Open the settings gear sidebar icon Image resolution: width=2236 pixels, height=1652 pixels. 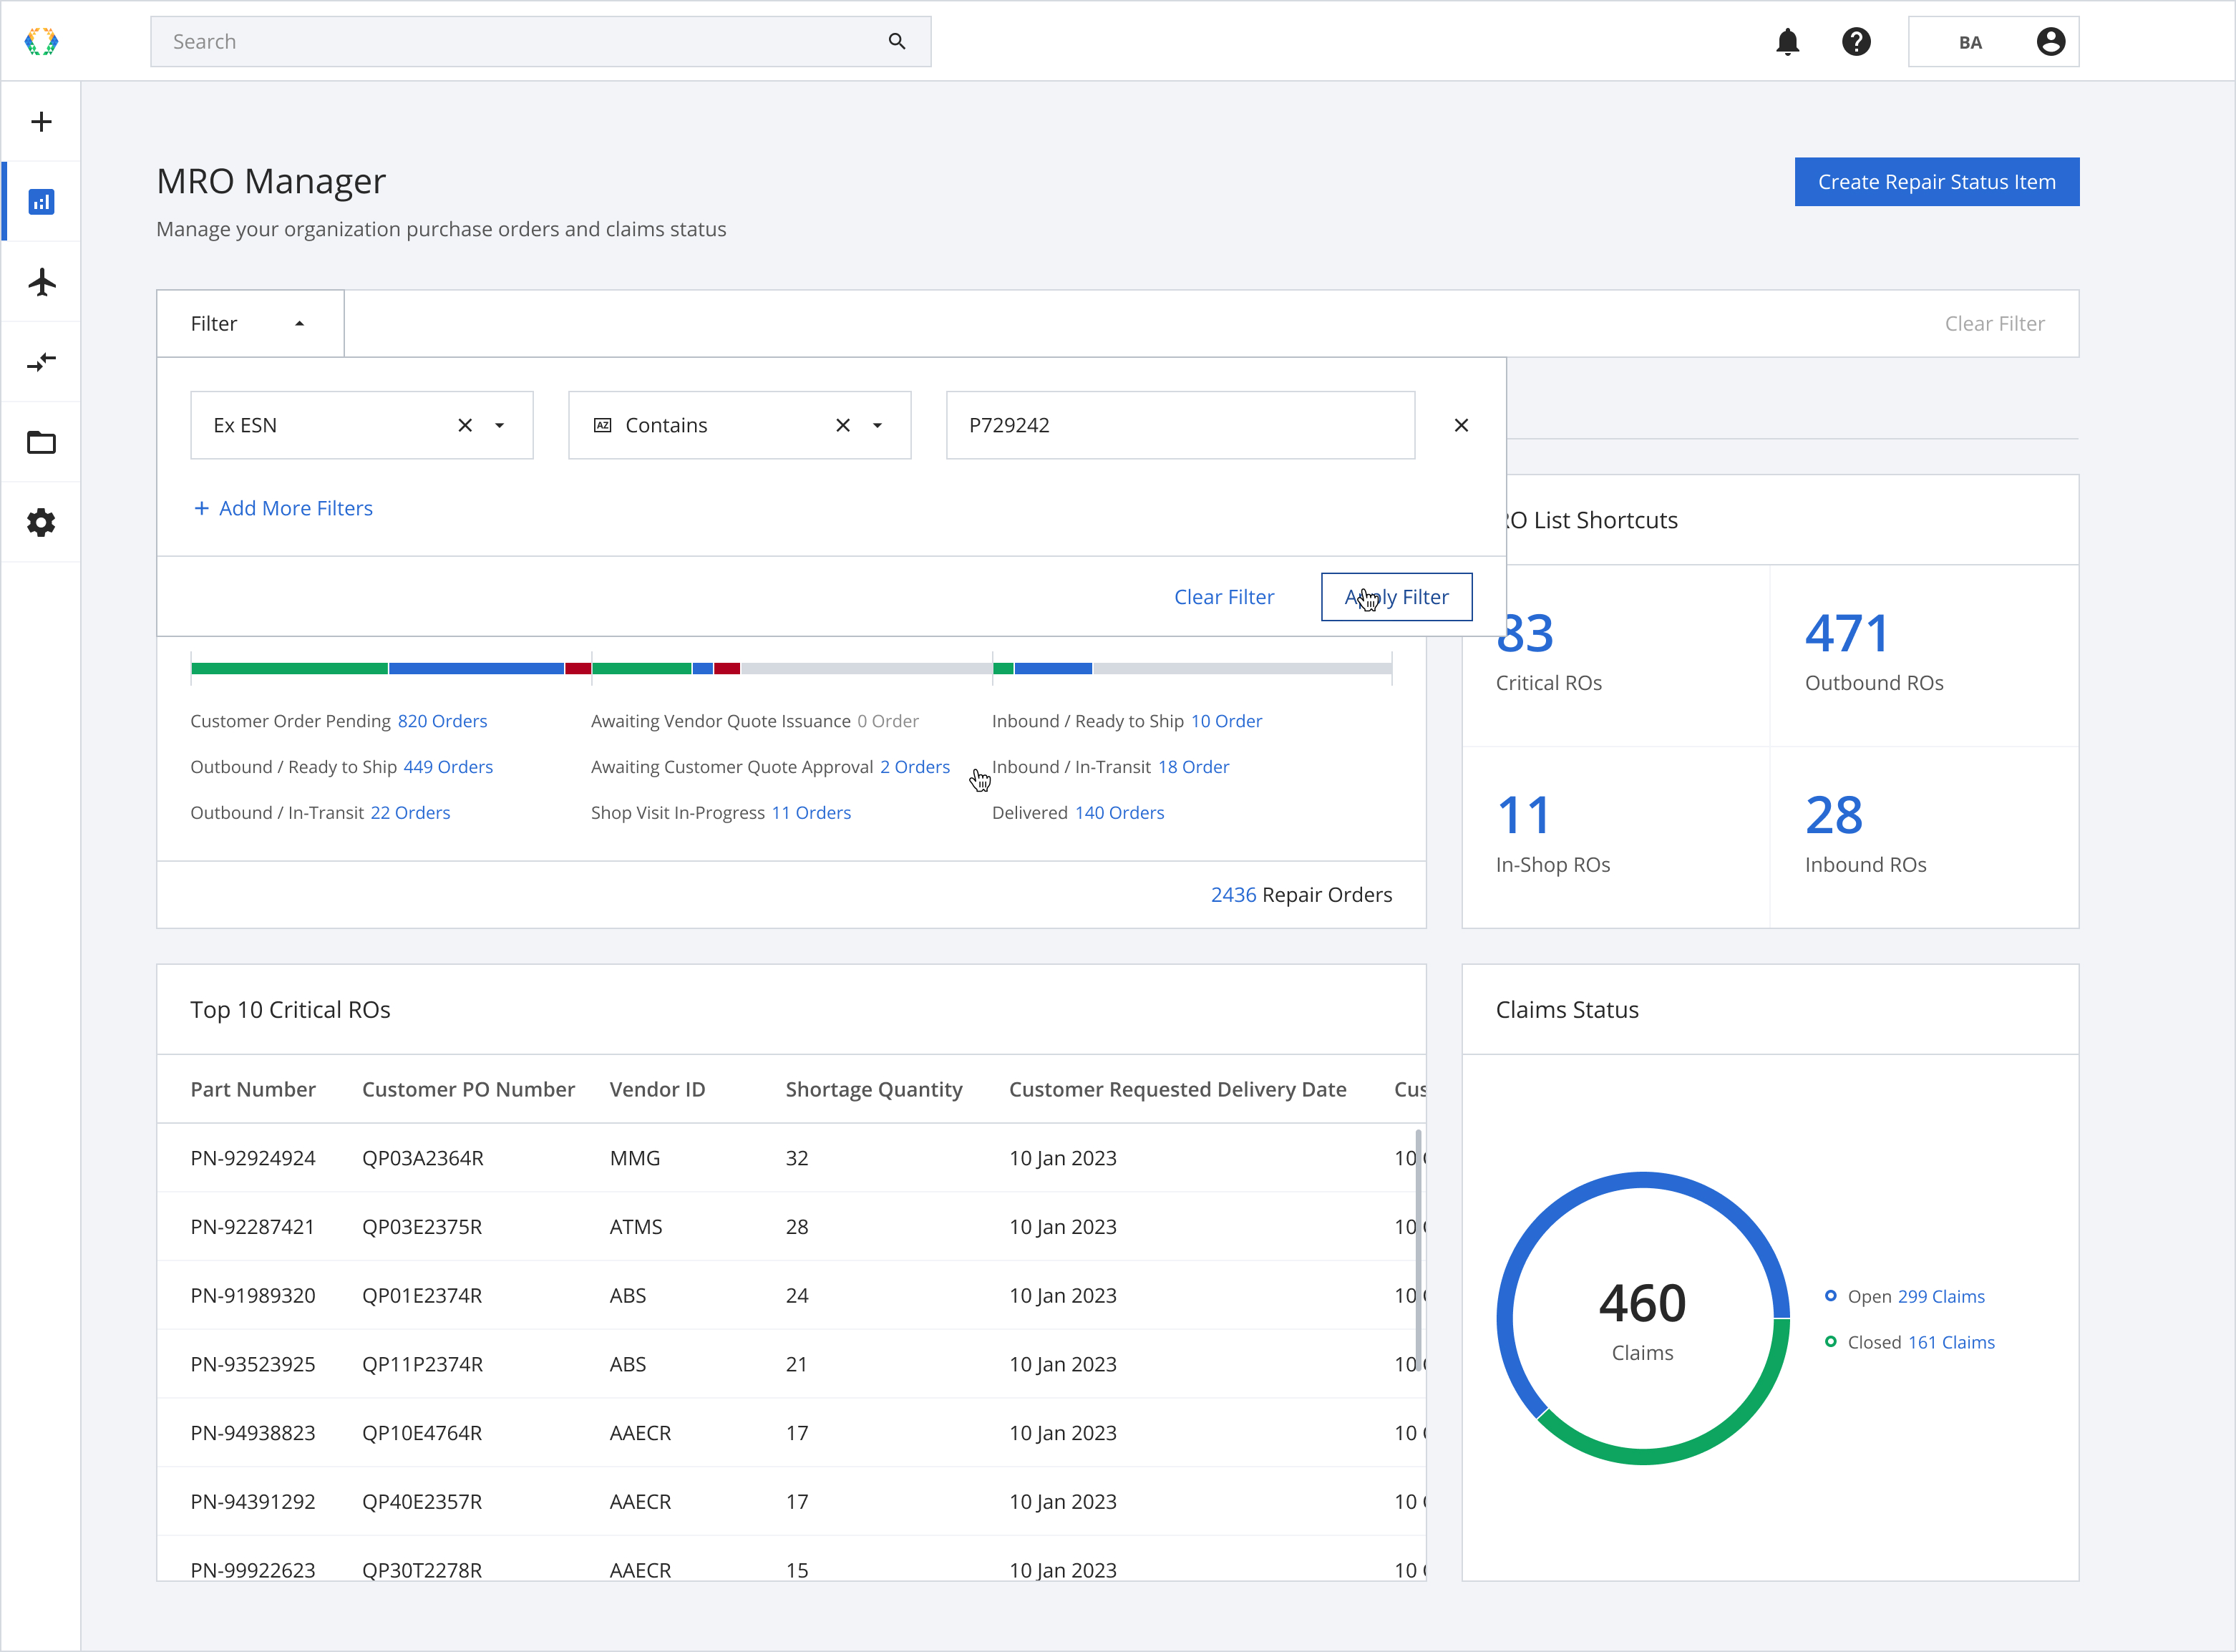tap(41, 522)
